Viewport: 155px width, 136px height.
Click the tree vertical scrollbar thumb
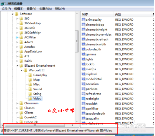77,41
